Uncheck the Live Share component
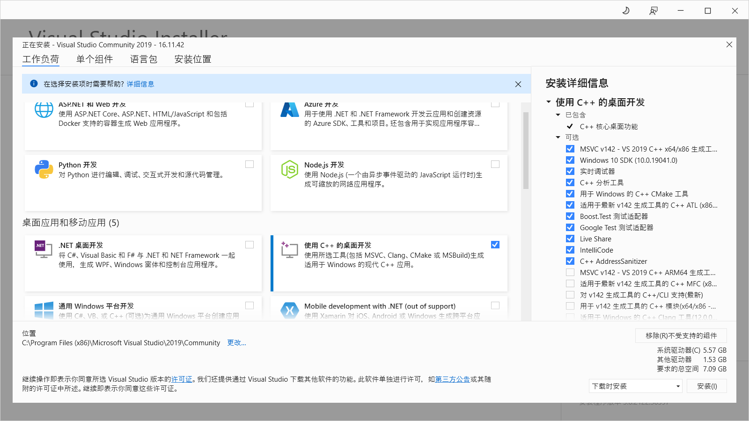 (x=570, y=238)
